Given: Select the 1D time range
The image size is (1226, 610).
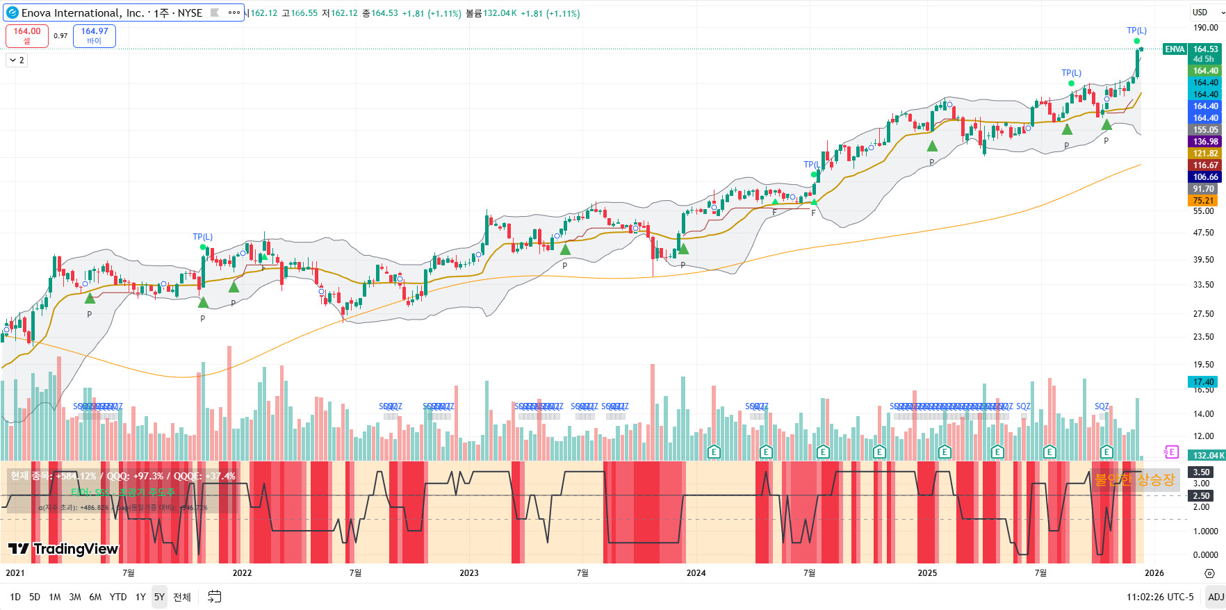Looking at the screenshot, I should click(x=15, y=597).
